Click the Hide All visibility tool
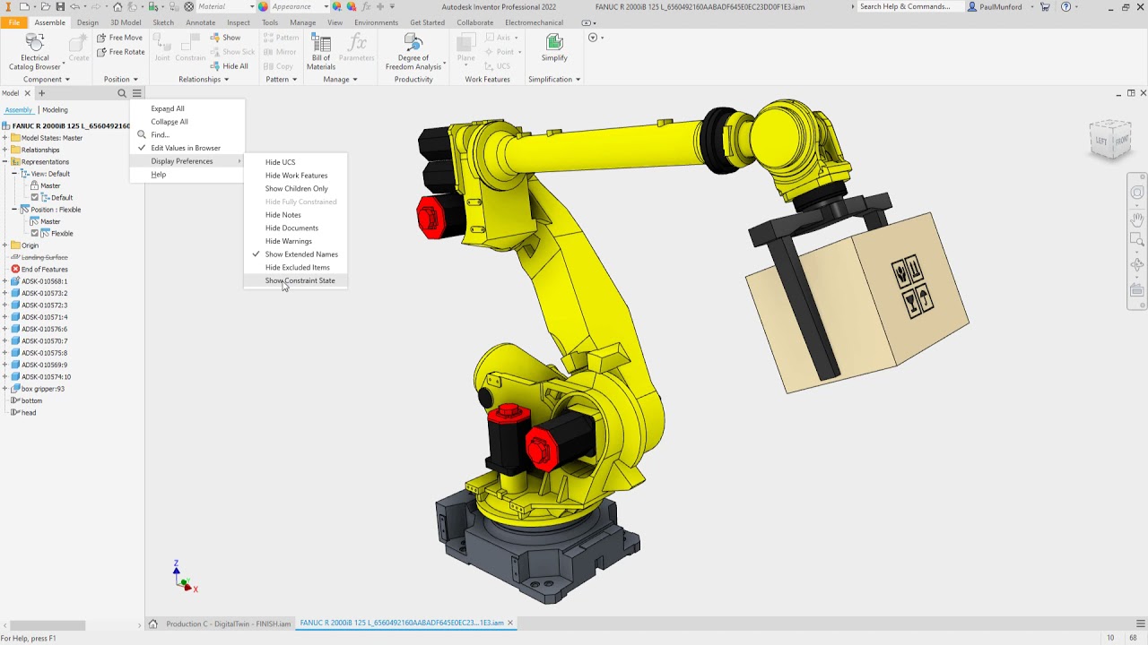 coord(230,65)
